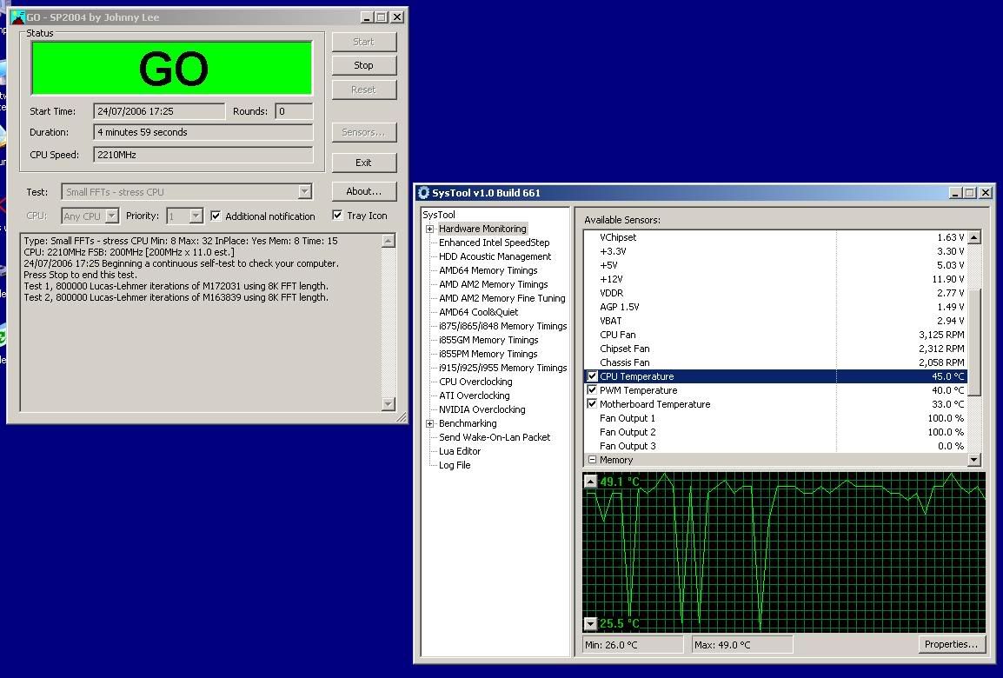Uncheck the Motherboard Temperature sensor
The image size is (1003, 678).
[592, 403]
